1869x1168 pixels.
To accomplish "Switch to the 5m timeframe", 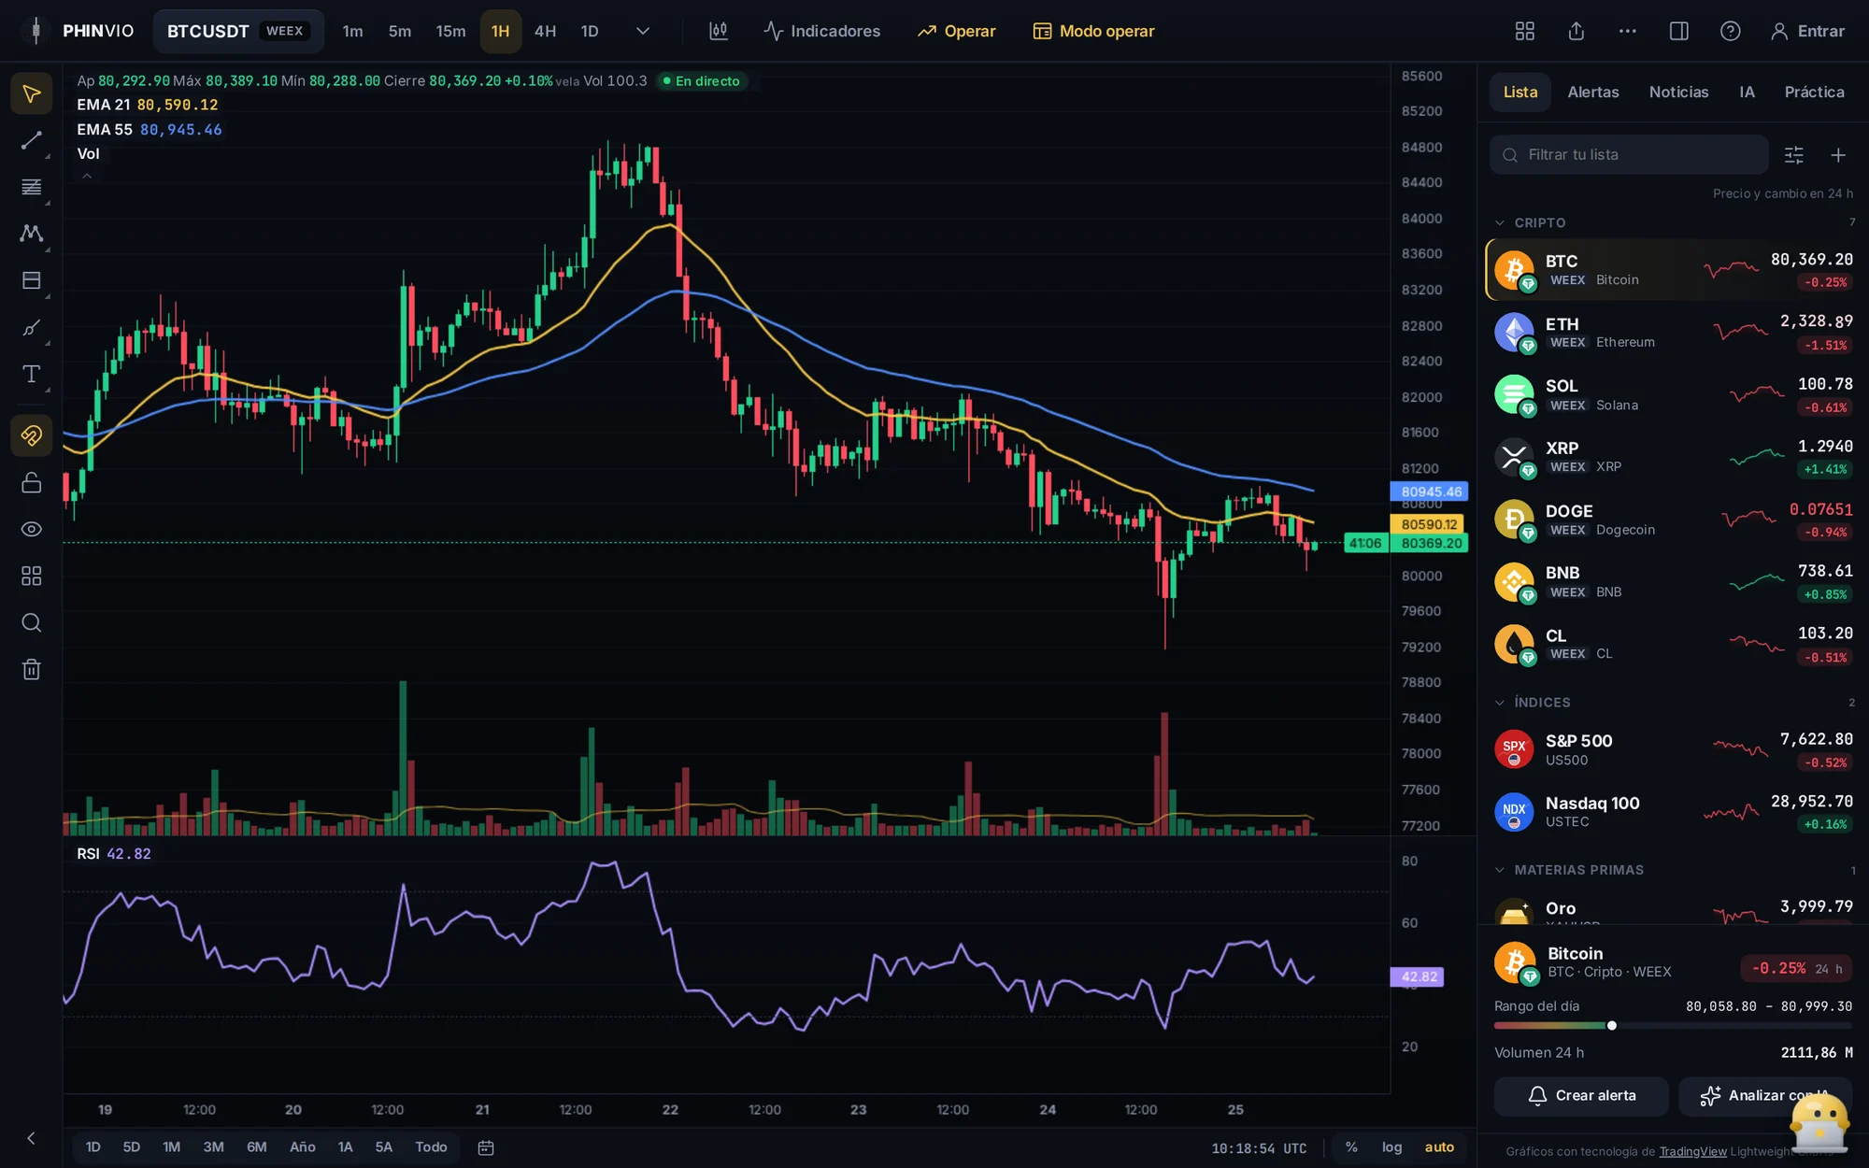I will (399, 31).
